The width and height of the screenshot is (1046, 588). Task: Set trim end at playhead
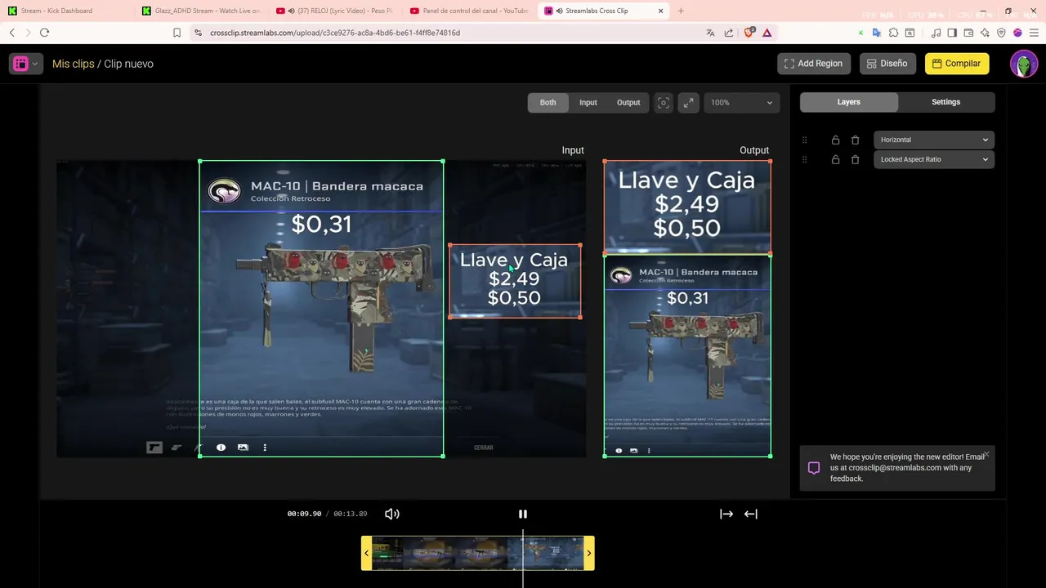(751, 514)
